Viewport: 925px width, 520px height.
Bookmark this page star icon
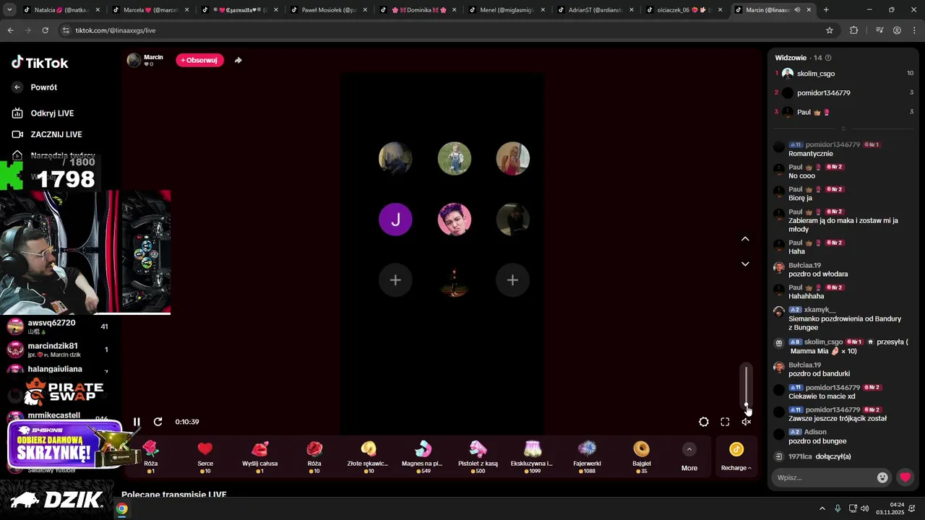[830, 30]
